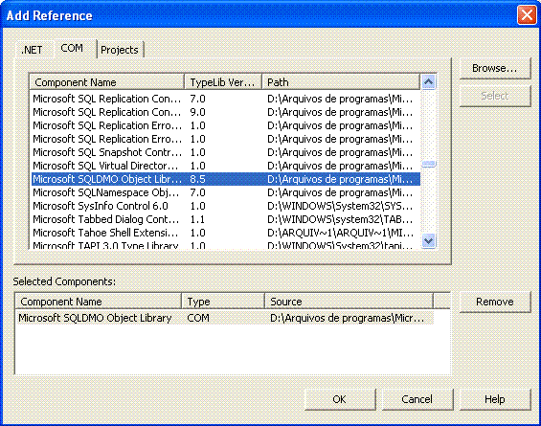Click D:\Arquivos de programas\Micr... source cell

point(347,318)
